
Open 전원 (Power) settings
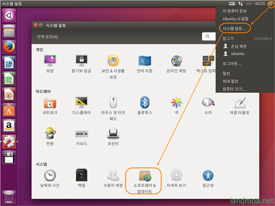coord(50,136)
